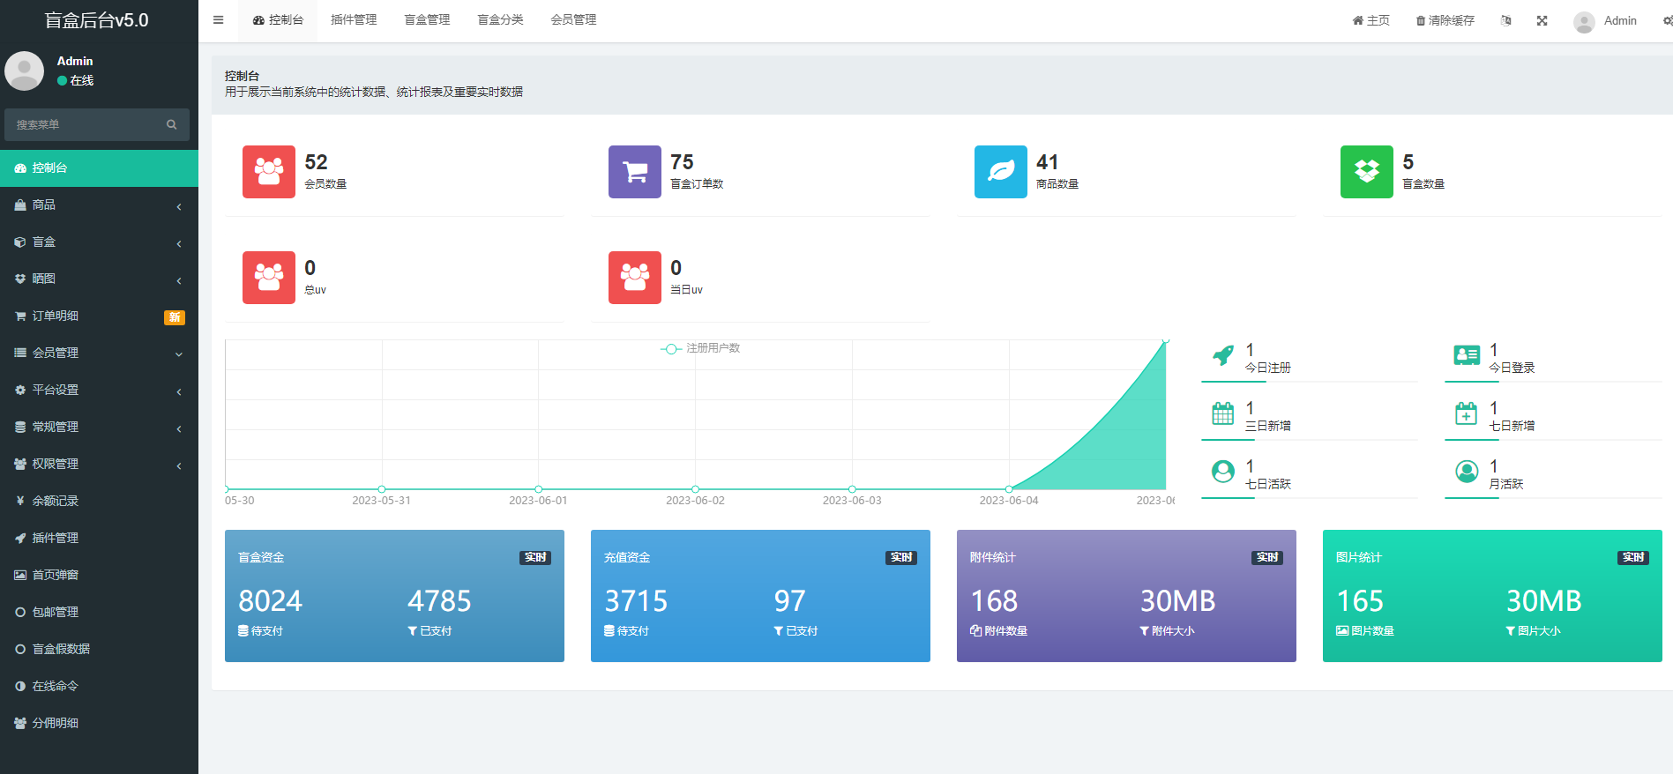
Task: Toggle fullscreen mode from the top bar
Action: click(1542, 20)
